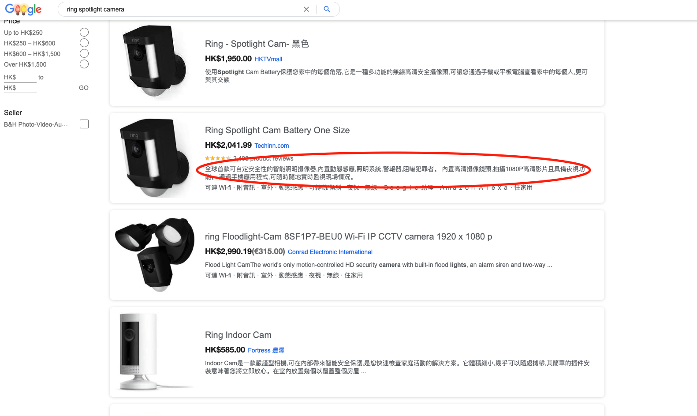Click the maximum price HK$ field
This screenshot has height=416, width=697.
point(20,88)
